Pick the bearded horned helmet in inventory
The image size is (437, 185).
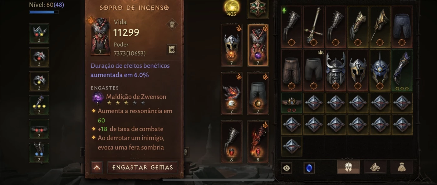pyautogui.click(x=336, y=70)
